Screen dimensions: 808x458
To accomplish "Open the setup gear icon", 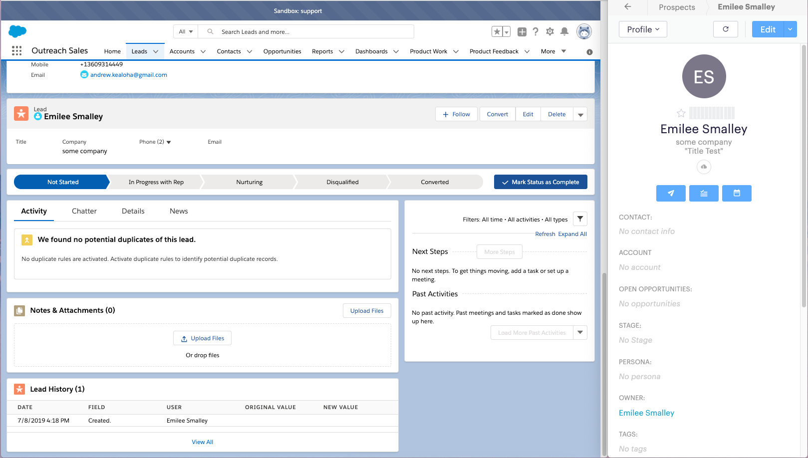I will tap(550, 31).
